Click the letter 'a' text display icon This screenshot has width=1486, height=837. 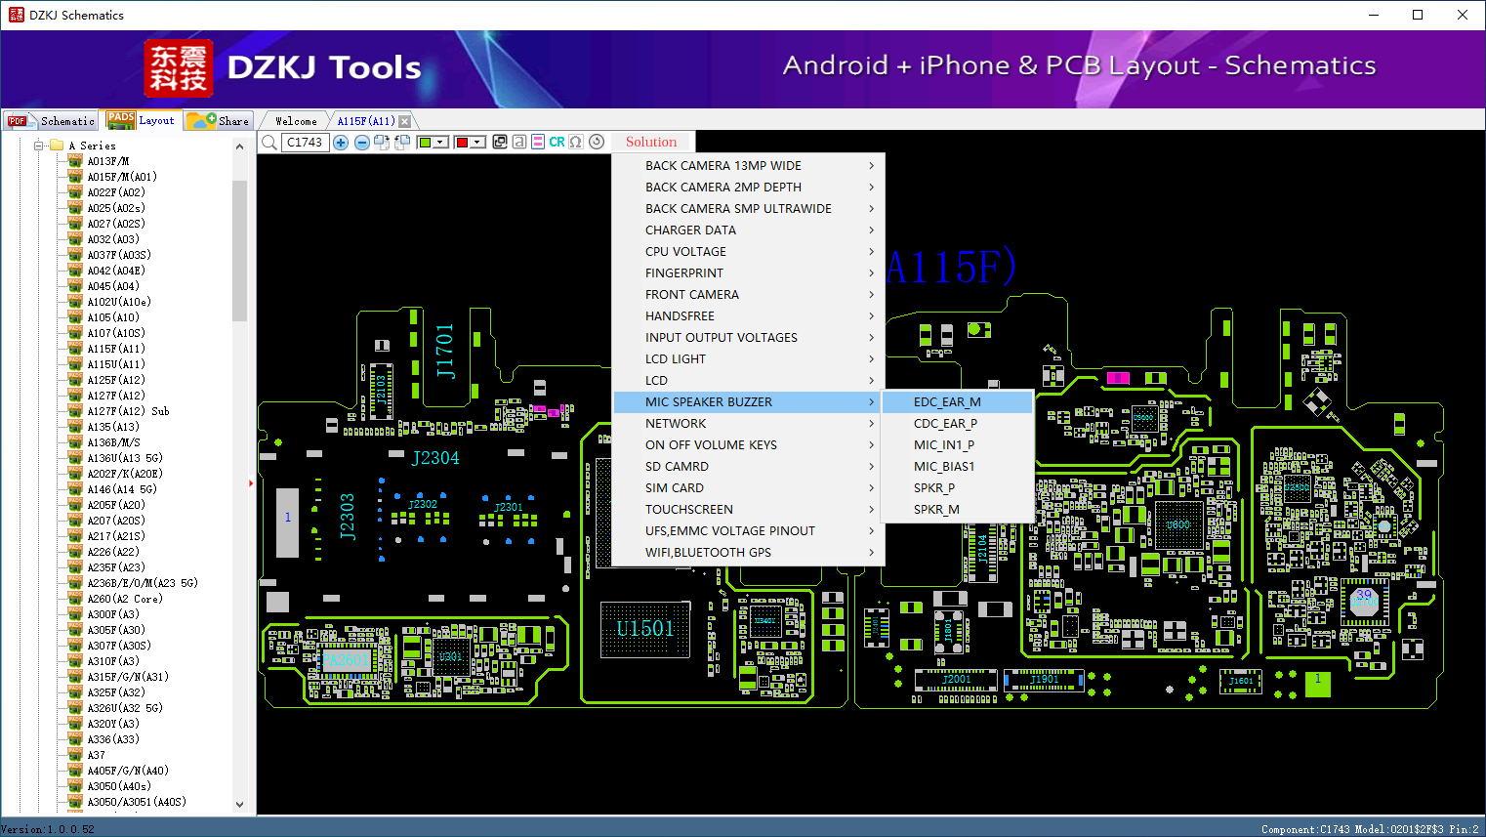518,142
